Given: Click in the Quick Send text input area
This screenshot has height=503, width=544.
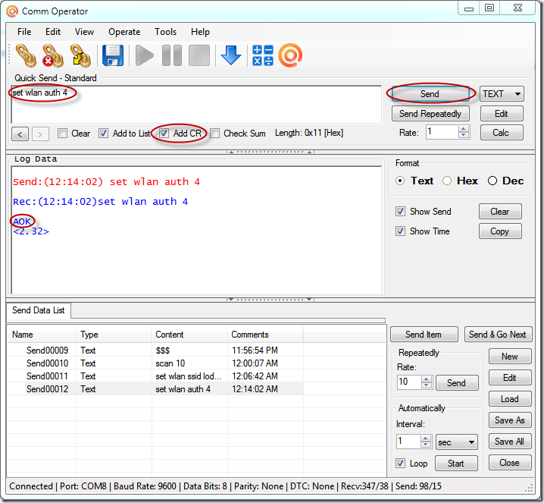Looking at the screenshot, I should point(196,105).
